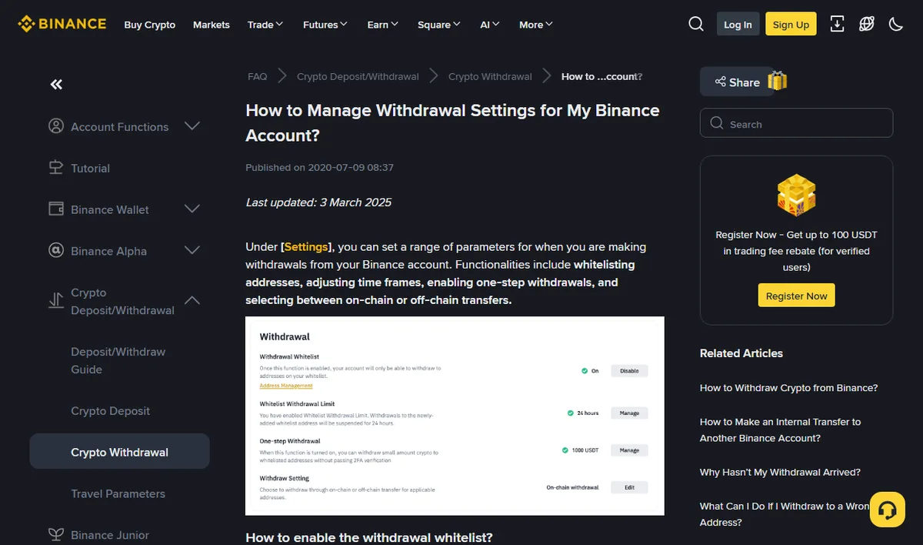This screenshot has height=545, width=923.
Task: Click the Share button
Action: pos(737,82)
